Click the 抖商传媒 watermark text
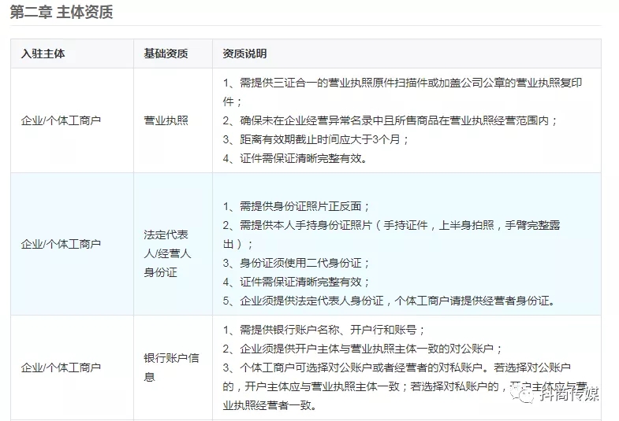This screenshot has height=421, width=619. [569, 394]
